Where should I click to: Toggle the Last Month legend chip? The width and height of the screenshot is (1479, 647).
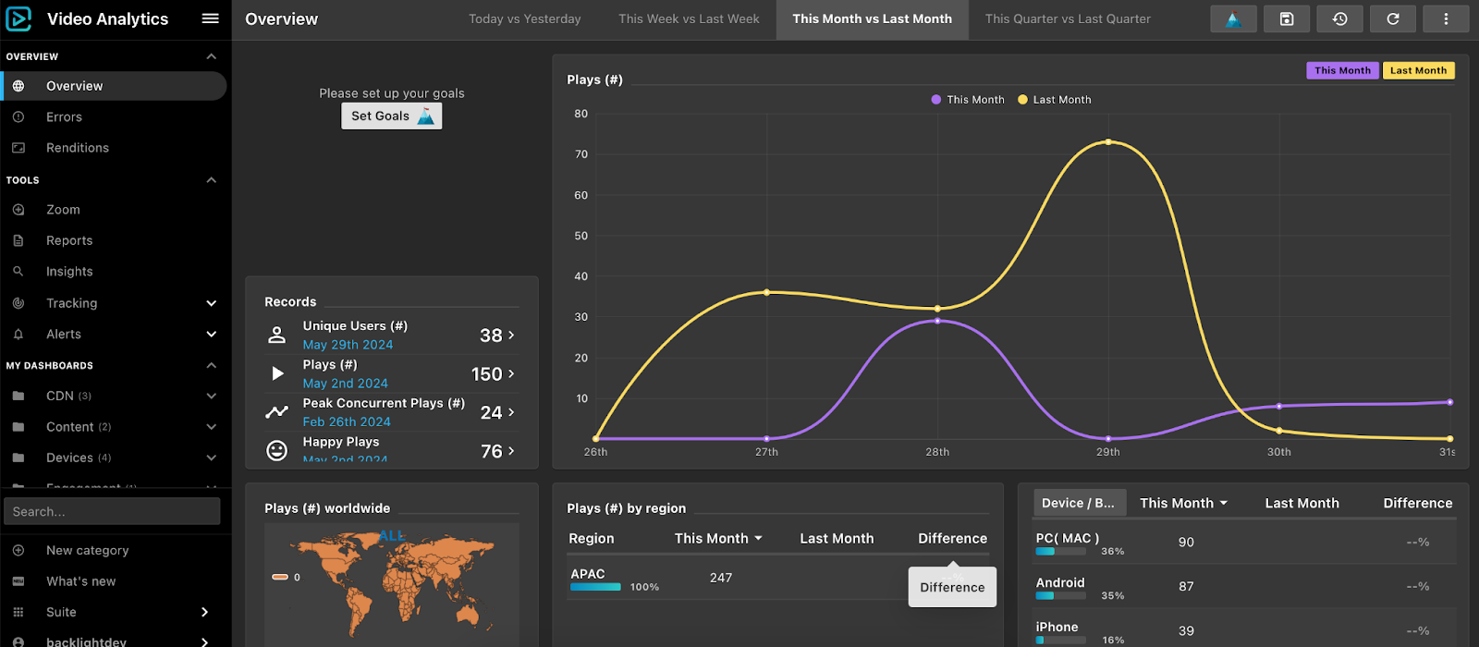(1418, 70)
